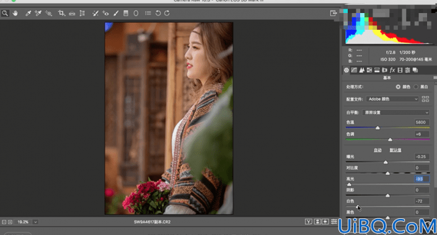Viewport: 437px width, 235px height.
Task: Pick the White Balance eyedropper tool
Action: [28, 13]
